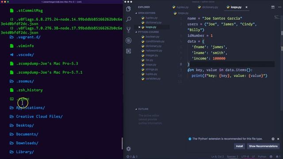Click the notification bell in status bar
The image size is (283, 159).
[x=277, y=156]
